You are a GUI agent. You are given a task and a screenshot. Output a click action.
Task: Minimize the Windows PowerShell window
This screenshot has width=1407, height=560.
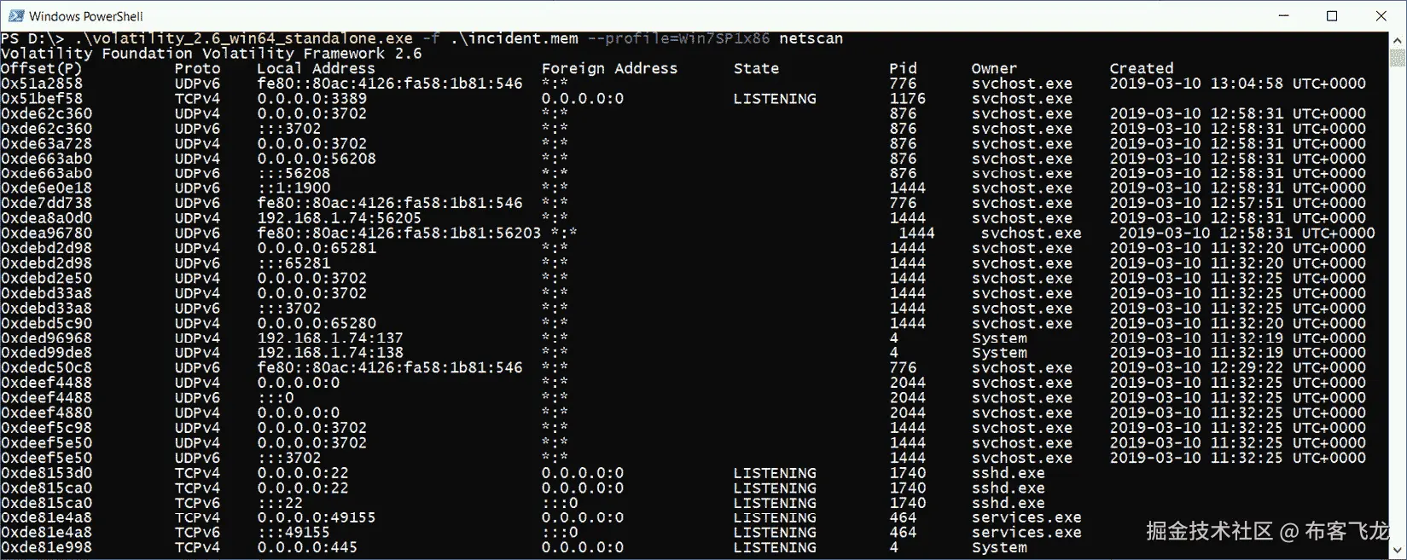[1284, 16]
